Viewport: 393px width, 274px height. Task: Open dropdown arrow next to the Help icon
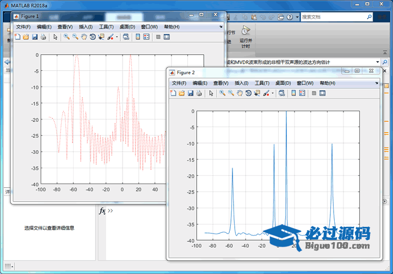tap(297, 17)
